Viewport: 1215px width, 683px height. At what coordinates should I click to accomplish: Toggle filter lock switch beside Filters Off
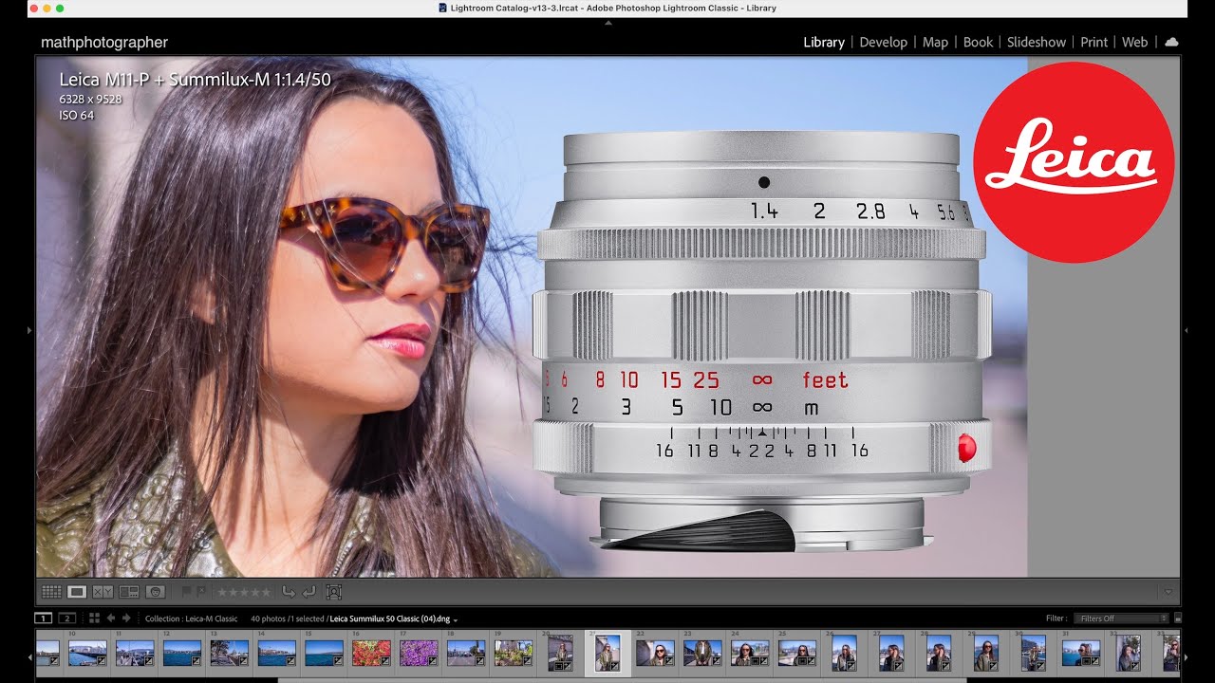point(1178,618)
